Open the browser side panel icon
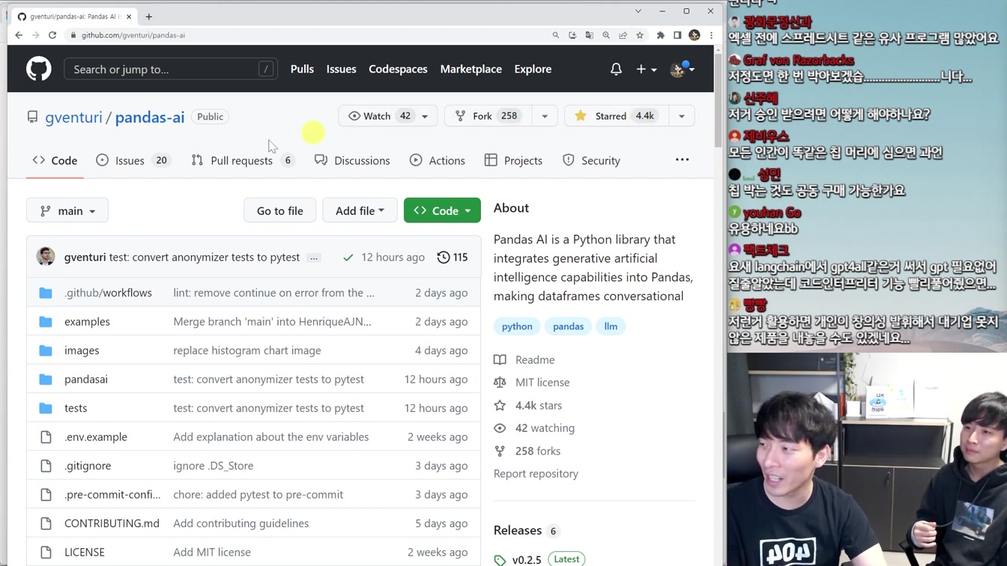The width and height of the screenshot is (1007, 566). [x=677, y=35]
